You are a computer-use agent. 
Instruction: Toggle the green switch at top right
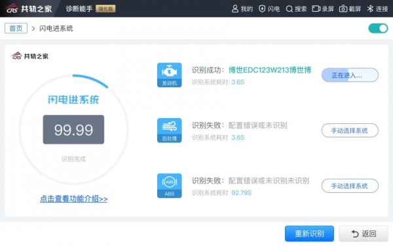click(378, 28)
